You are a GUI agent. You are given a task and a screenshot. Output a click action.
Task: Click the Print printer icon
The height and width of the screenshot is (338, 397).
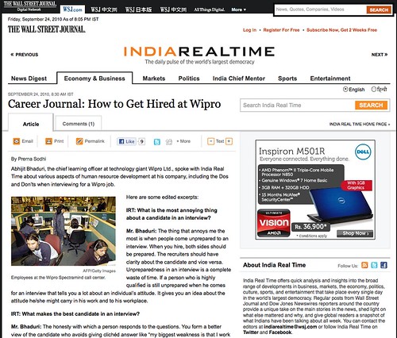(x=48, y=141)
